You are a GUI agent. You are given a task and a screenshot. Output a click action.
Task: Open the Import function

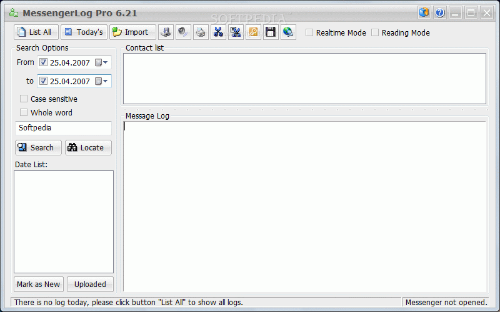(132, 32)
